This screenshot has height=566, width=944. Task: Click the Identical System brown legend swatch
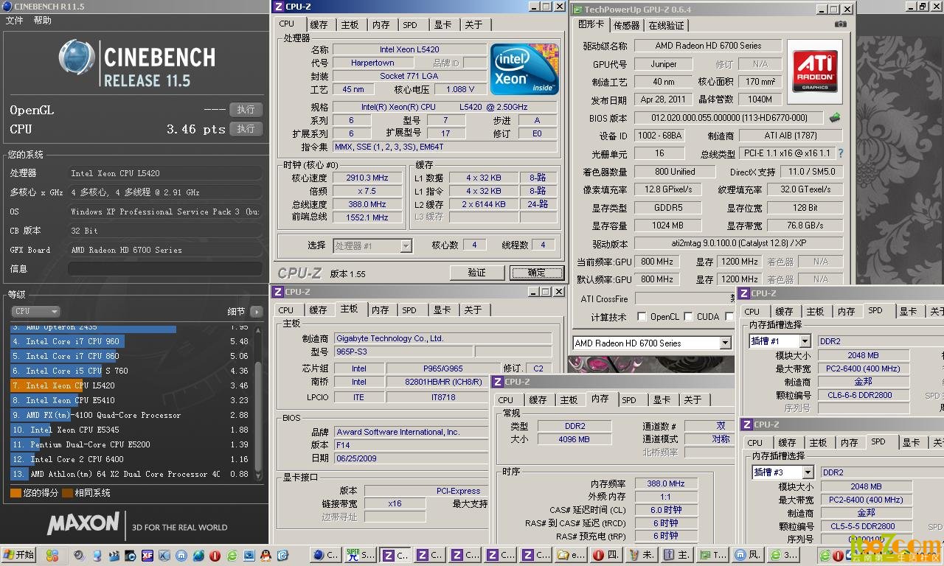click(67, 493)
